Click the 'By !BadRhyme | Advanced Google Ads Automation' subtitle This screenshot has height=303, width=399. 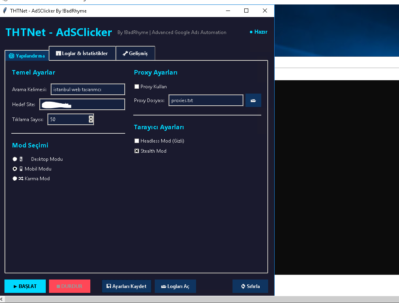(x=172, y=32)
